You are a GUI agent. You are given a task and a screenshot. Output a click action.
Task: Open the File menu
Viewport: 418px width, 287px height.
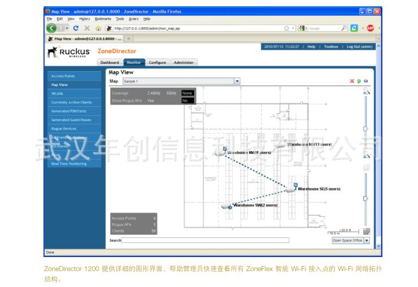(x=49, y=19)
